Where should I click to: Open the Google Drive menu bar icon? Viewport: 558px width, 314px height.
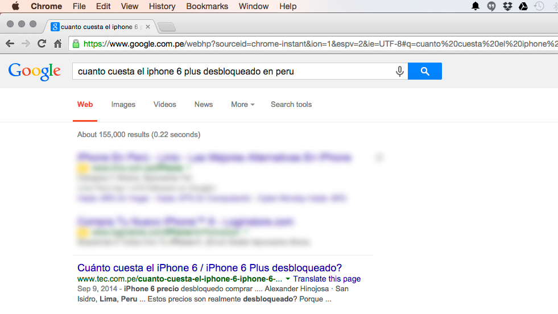coord(523,6)
